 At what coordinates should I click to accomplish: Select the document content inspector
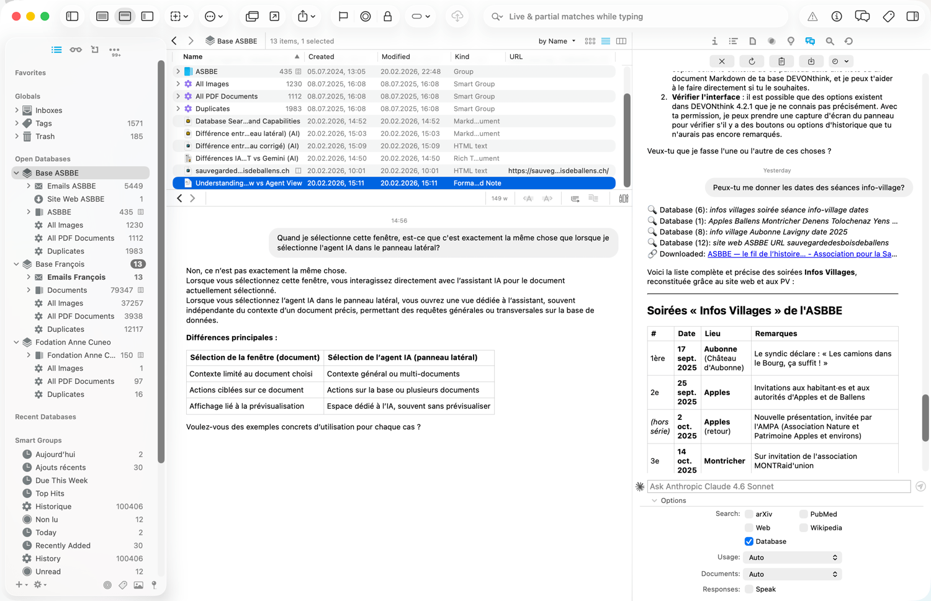[x=752, y=41]
